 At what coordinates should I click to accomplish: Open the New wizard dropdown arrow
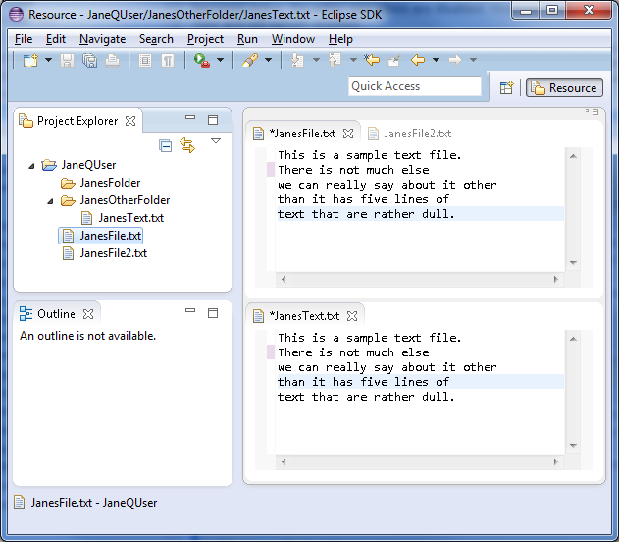coord(48,60)
